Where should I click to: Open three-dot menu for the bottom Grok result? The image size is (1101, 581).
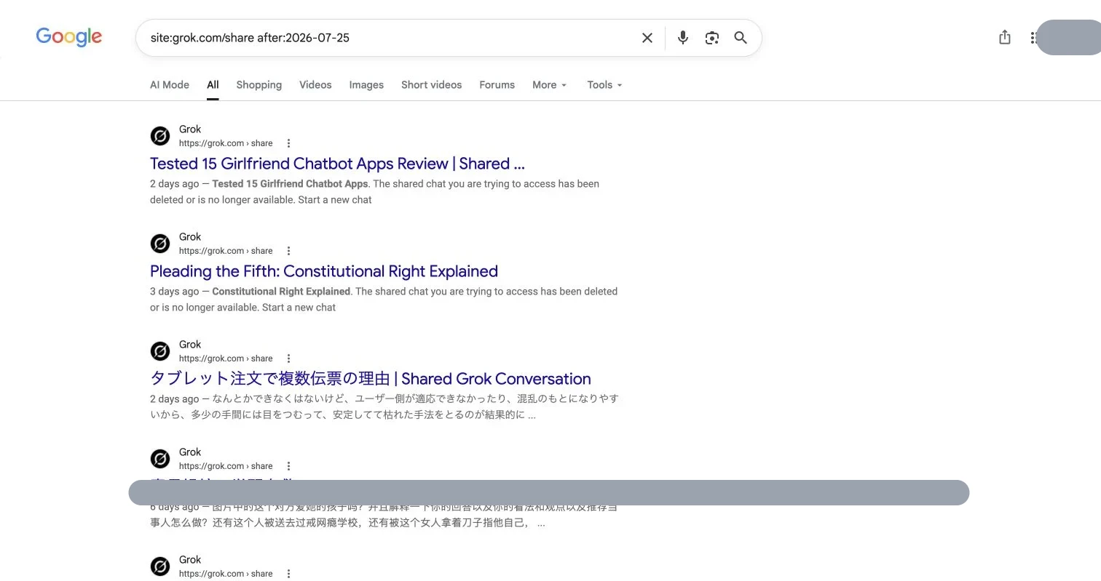click(288, 574)
